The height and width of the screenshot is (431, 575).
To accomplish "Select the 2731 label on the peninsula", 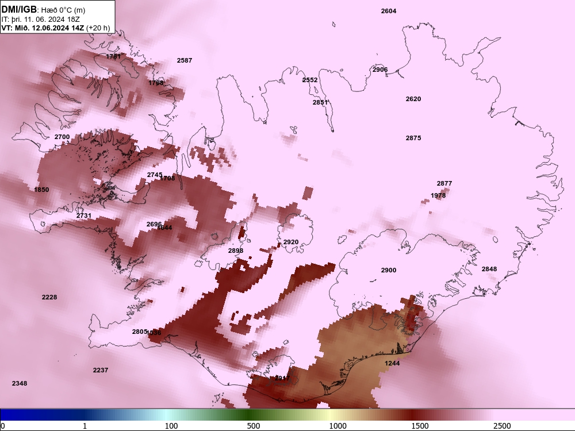I will click(x=84, y=215).
